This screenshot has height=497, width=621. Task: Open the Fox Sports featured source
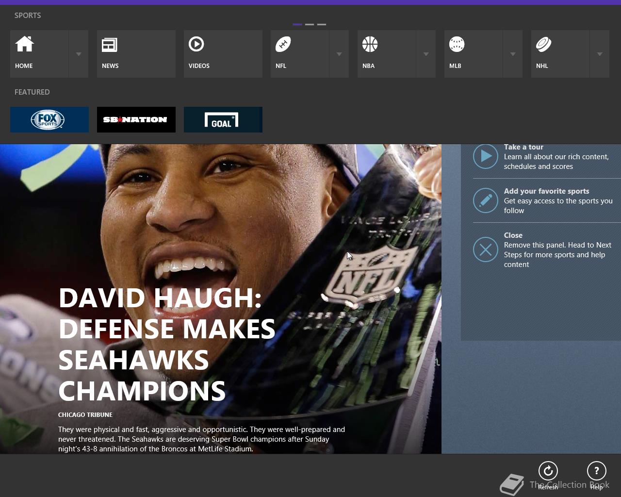coord(49,119)
